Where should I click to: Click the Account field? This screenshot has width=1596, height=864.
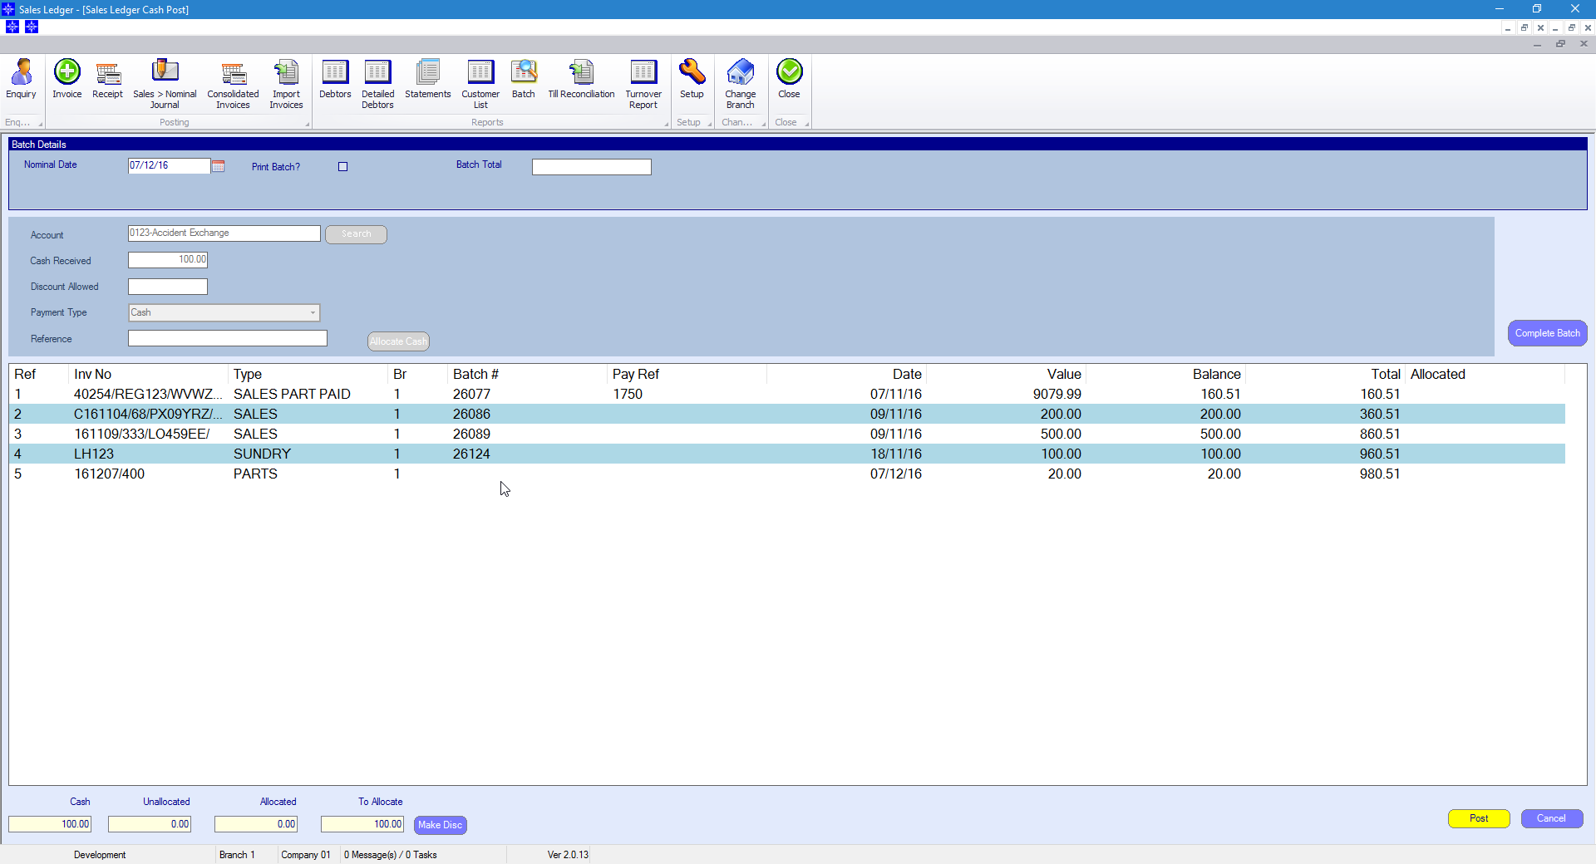click(224, 233)
